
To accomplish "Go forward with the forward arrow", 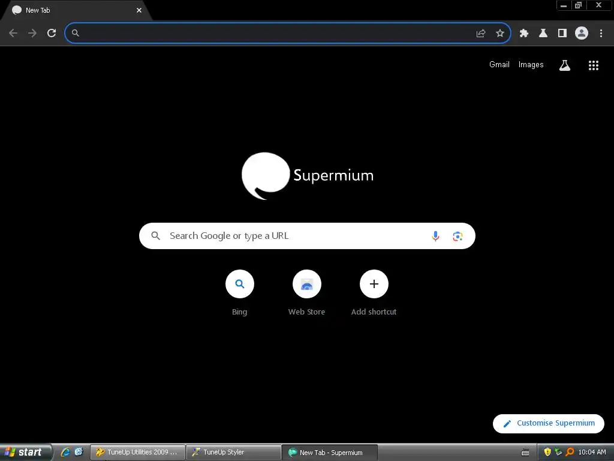I will tap(32, 33).
